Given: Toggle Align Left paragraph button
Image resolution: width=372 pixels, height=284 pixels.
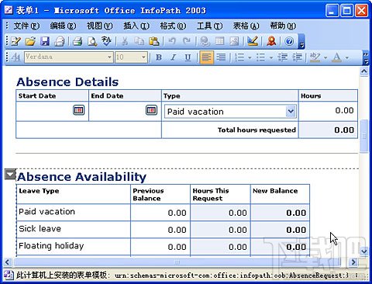Looking at the screenshot, I should tap(206, 57).
